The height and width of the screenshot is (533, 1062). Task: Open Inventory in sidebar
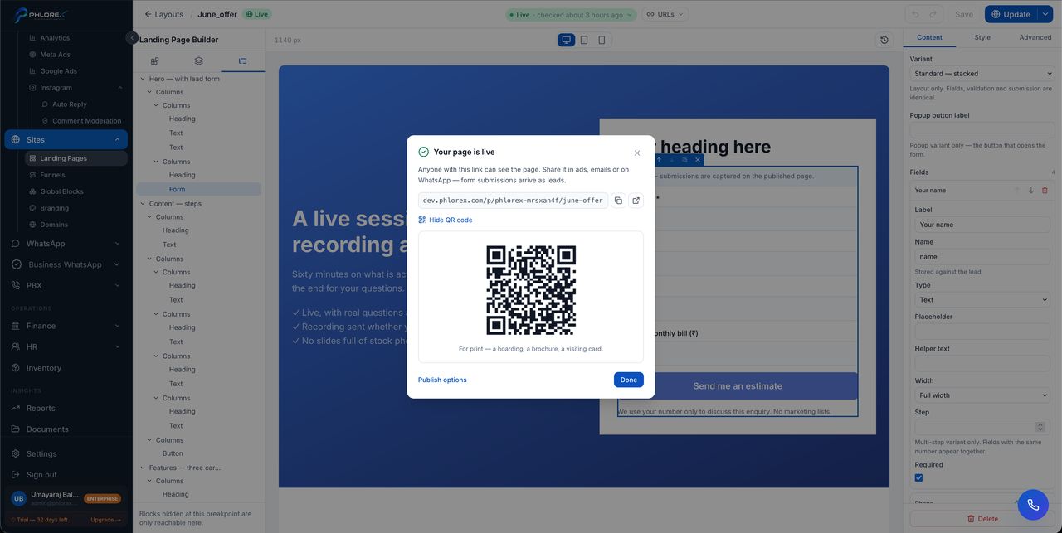(44, 368)
